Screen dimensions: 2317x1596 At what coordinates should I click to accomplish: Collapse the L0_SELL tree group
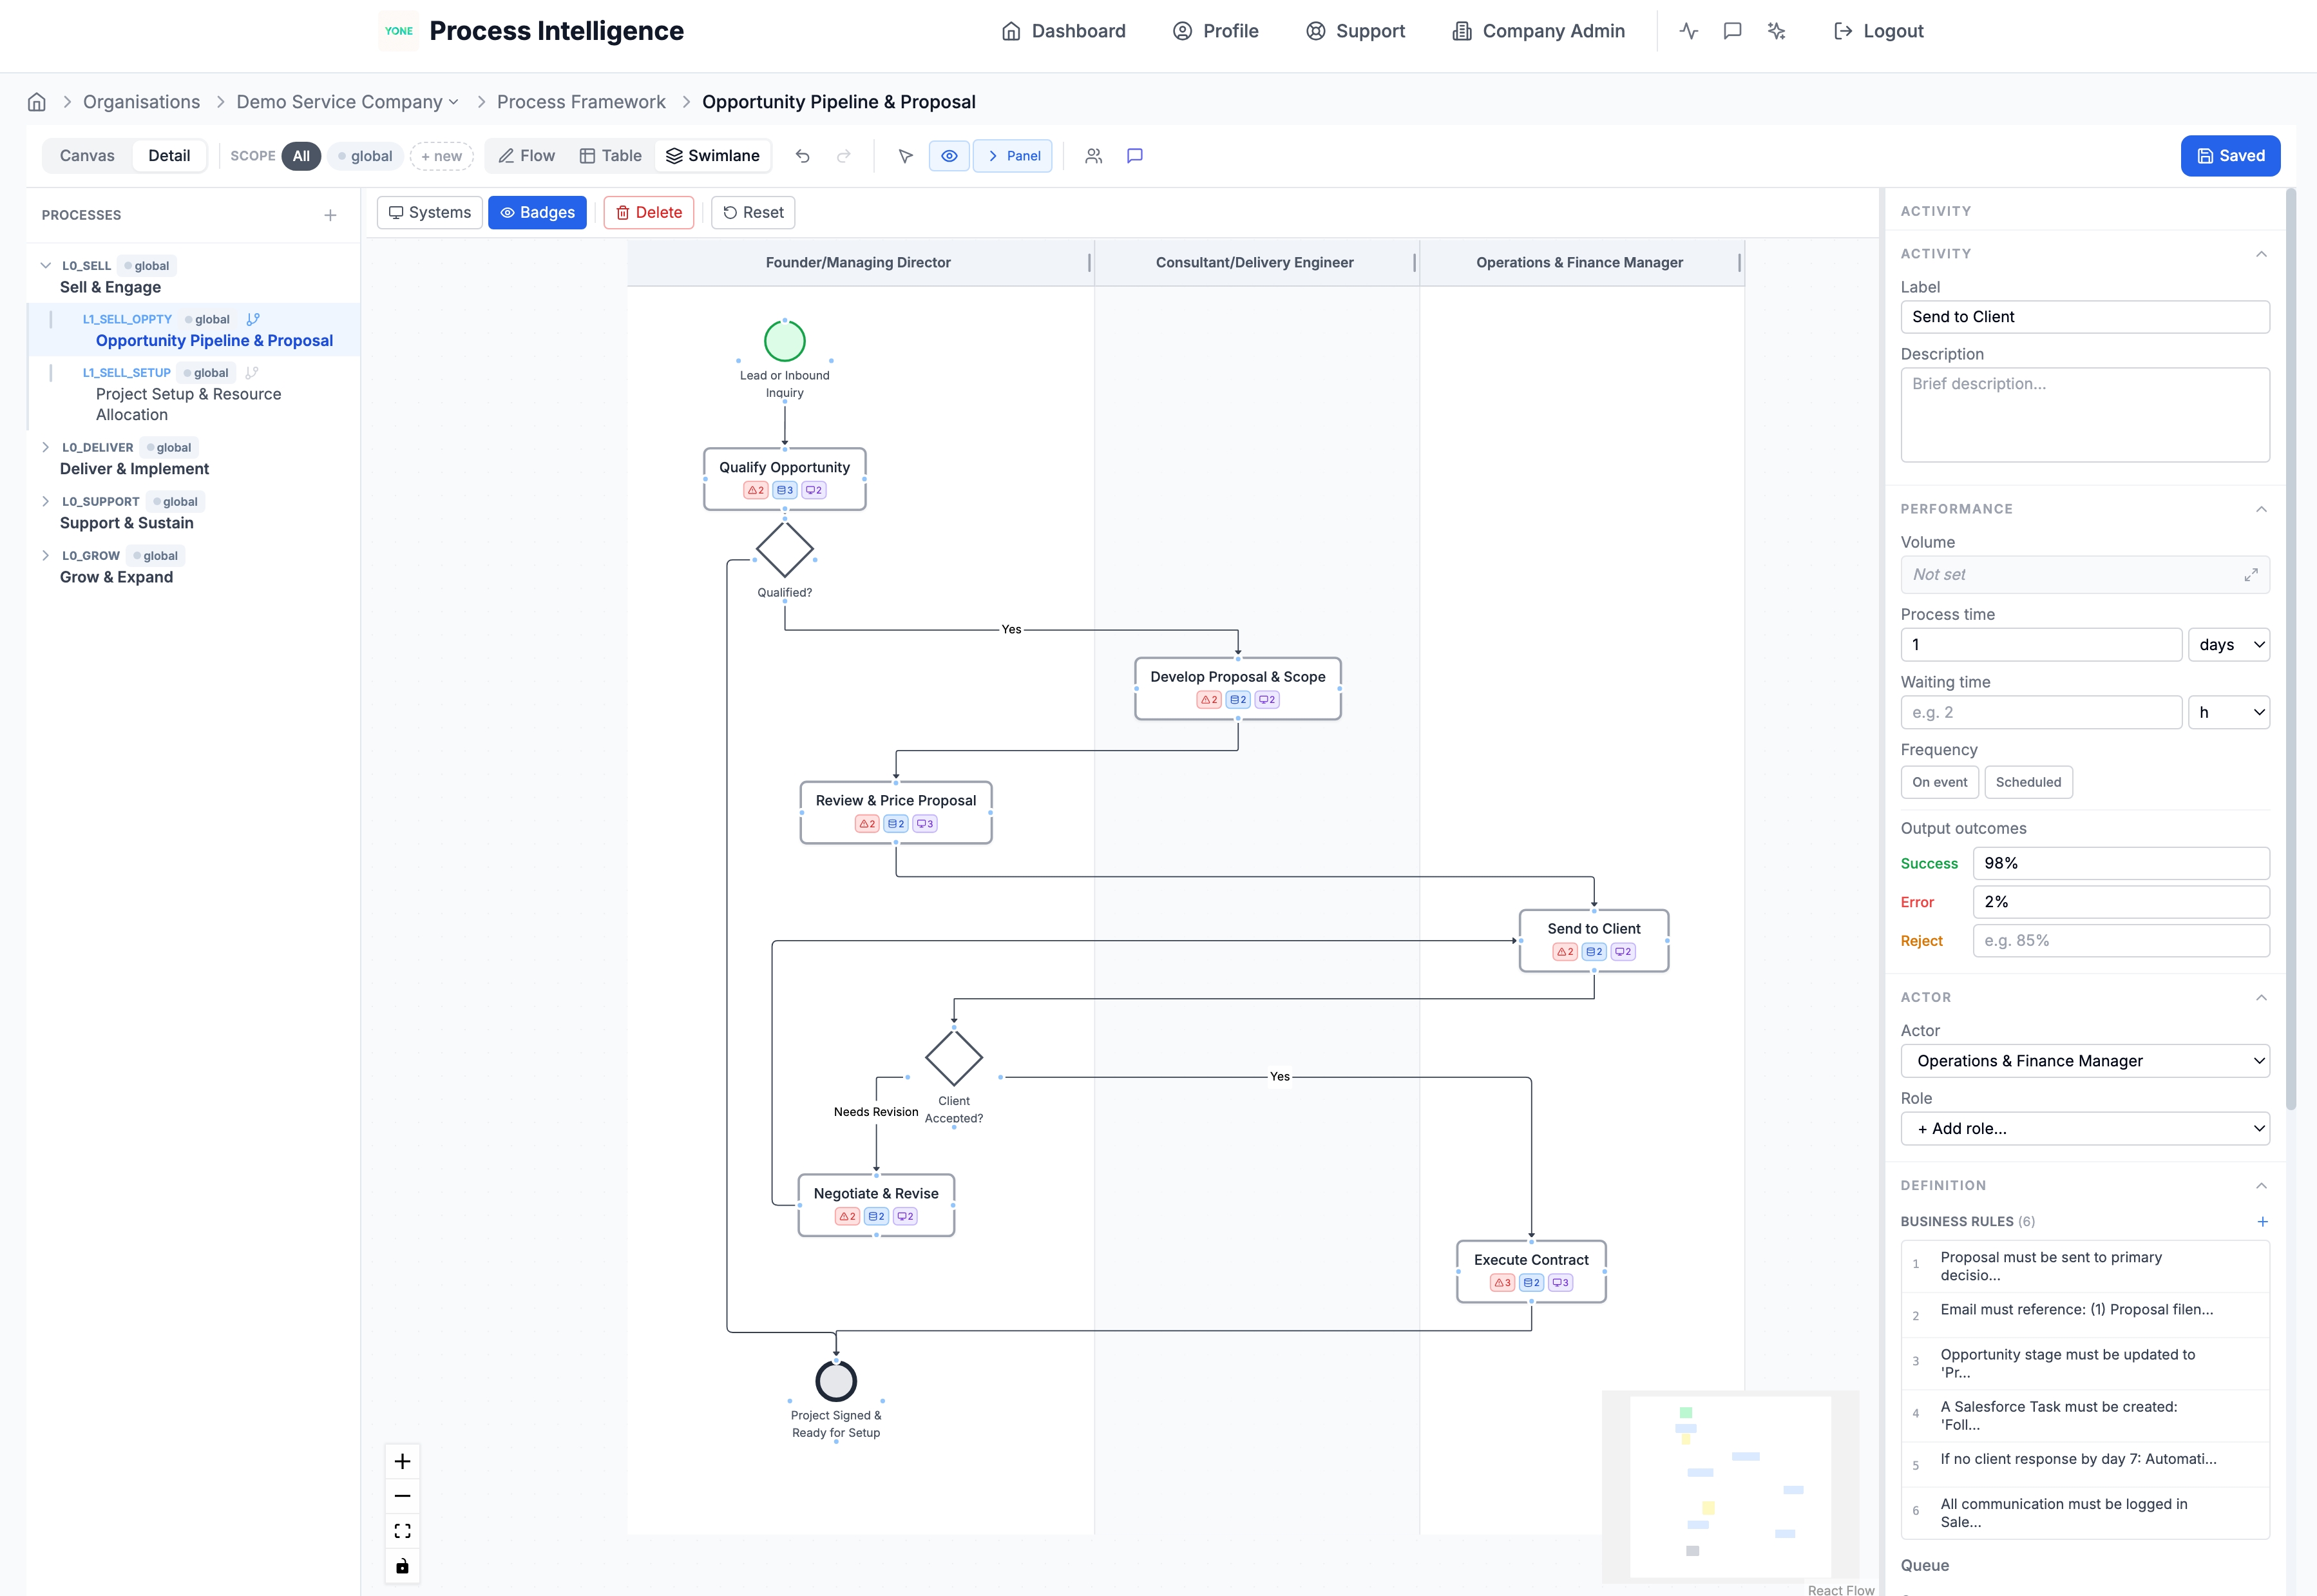tap(45, 265)
